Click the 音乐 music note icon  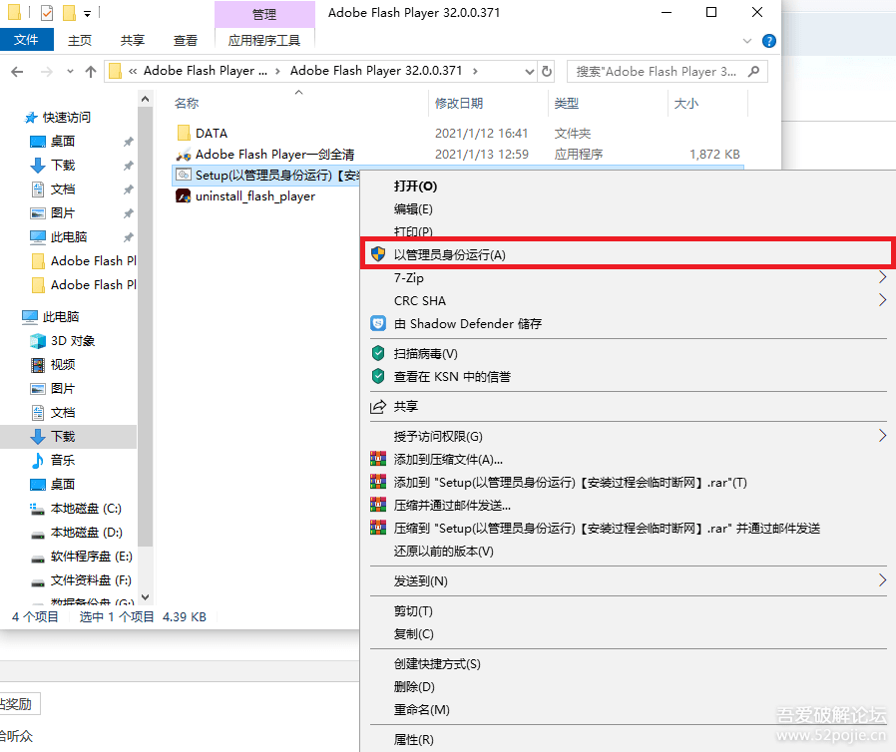point(38,461)
